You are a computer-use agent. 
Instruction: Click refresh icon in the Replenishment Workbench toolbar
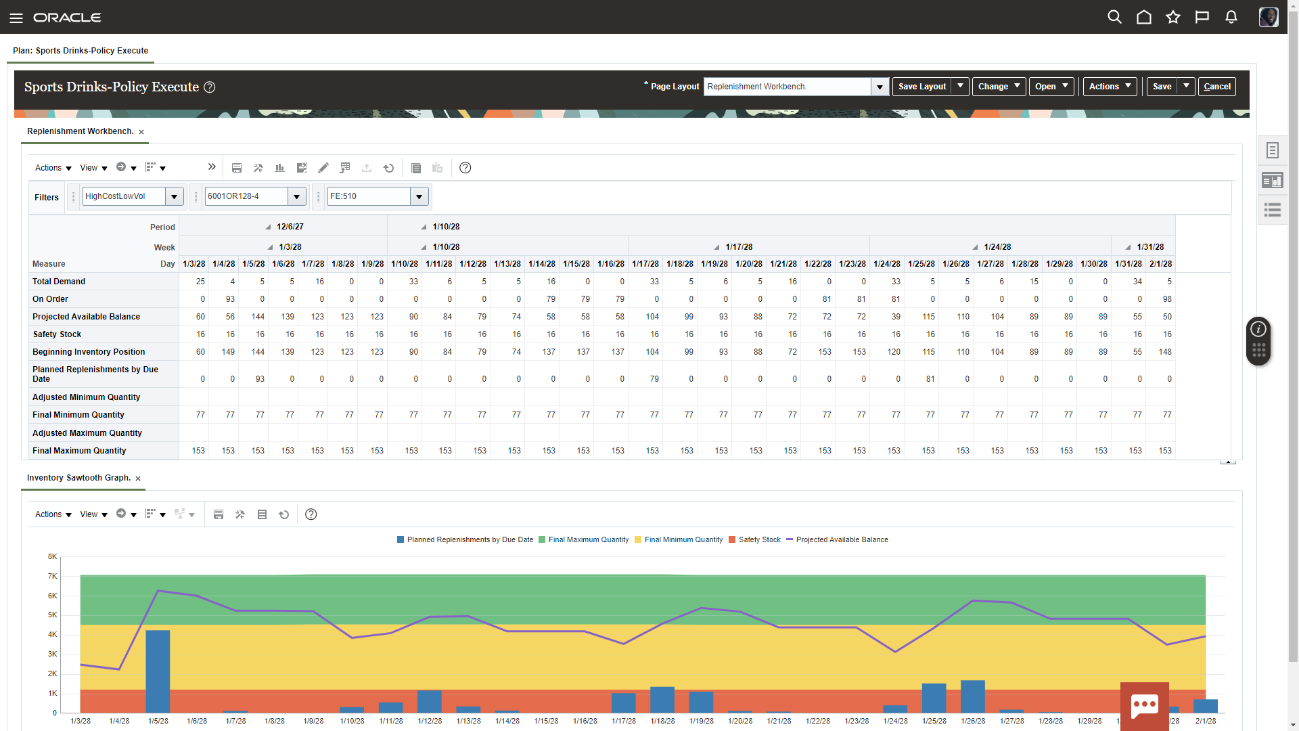pyautogui.click(x=388, y=168)
